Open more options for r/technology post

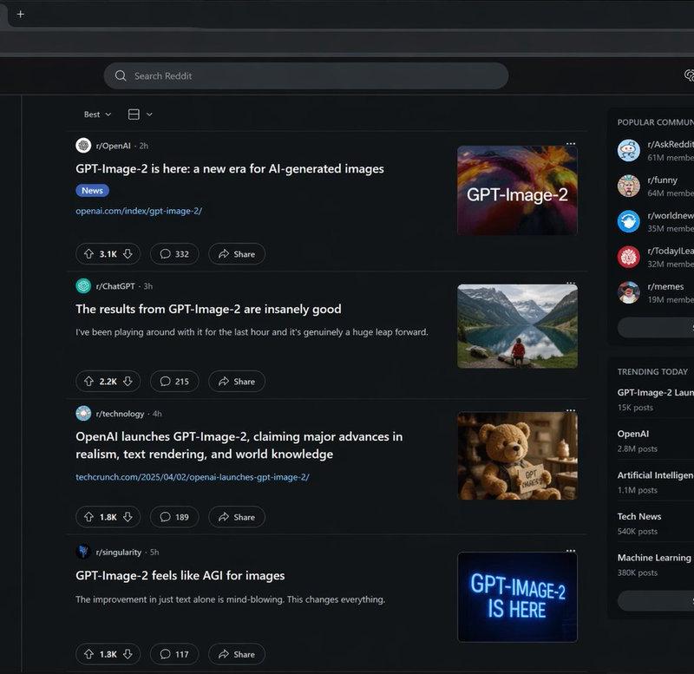571,410
